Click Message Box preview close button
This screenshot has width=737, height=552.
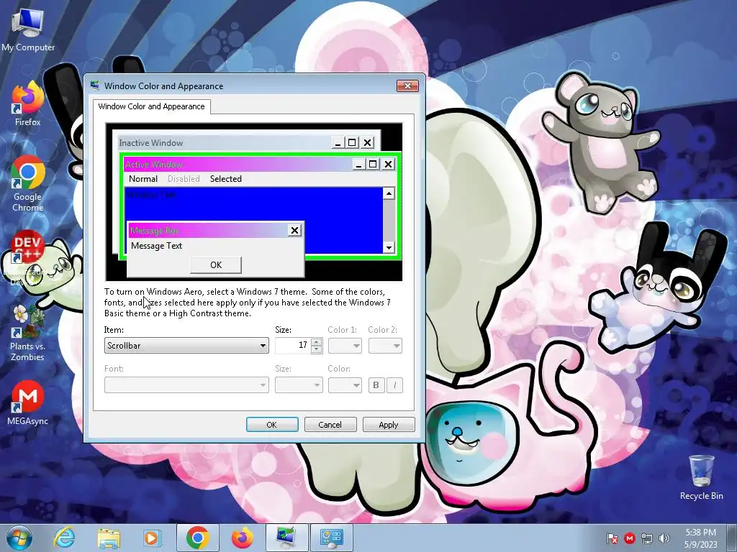point(294,230)
